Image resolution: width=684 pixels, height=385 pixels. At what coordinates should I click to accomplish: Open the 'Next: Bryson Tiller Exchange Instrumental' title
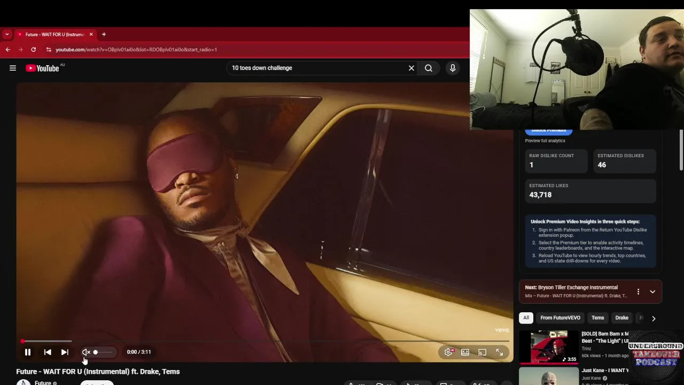pyautogui.click(x=571, y=288)
